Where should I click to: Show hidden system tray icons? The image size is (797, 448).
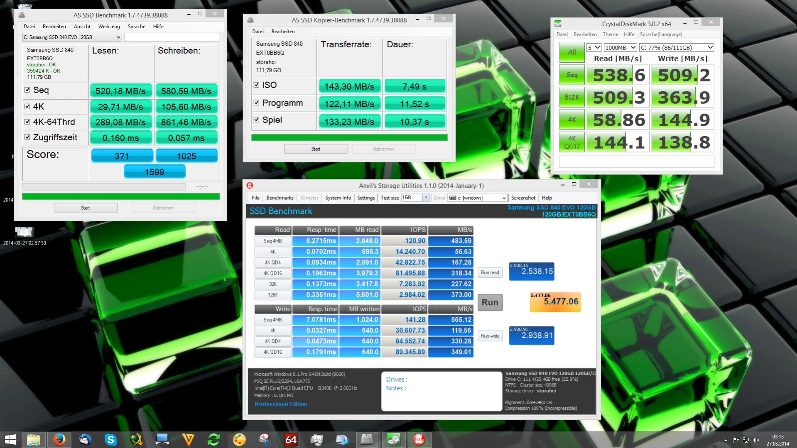[x=726, y=440]
